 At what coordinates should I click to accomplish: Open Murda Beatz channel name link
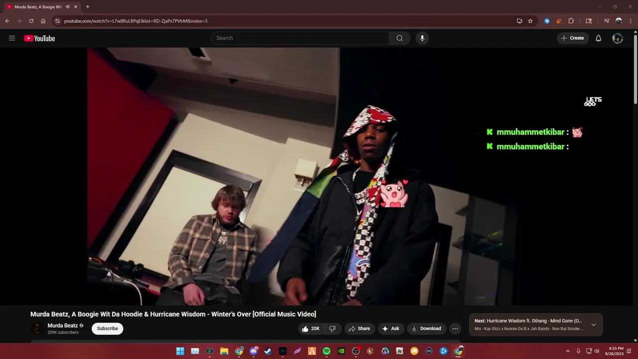click(x=63, y=326)
